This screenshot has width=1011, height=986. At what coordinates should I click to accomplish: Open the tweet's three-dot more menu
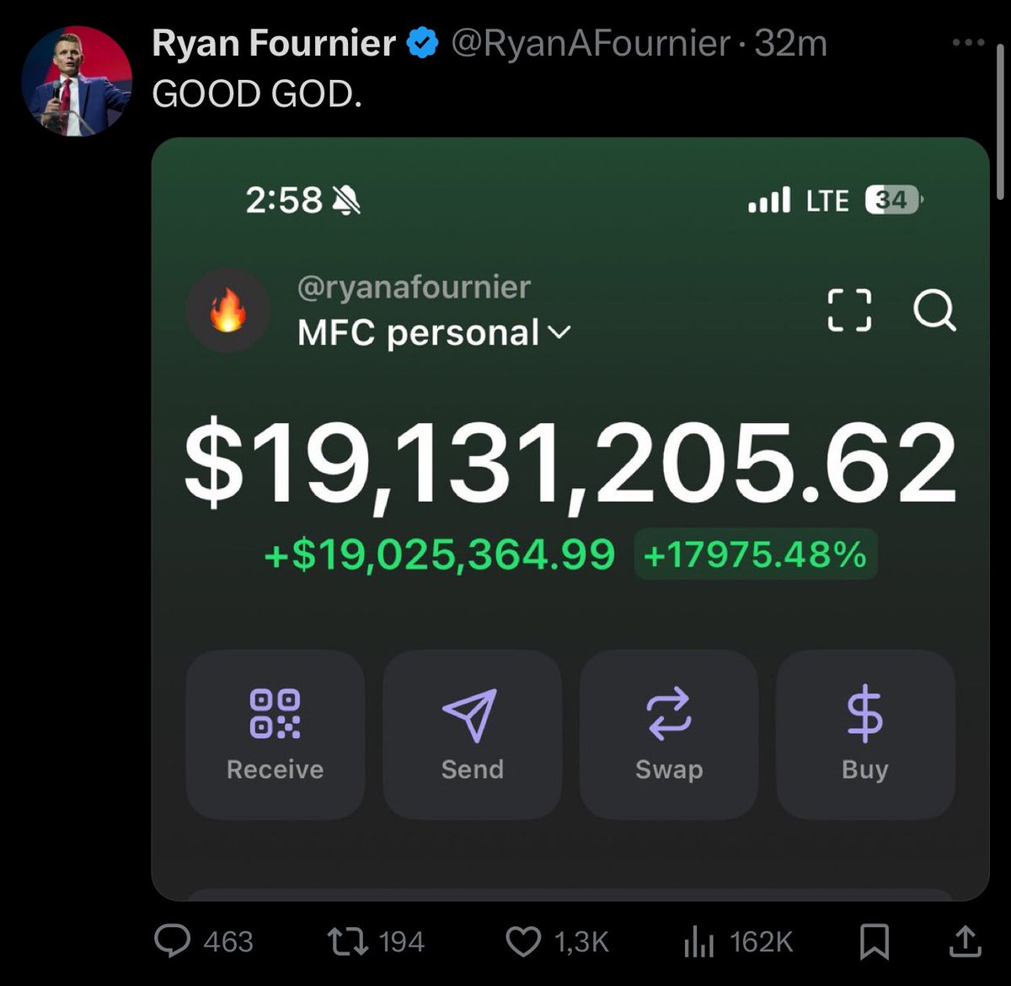click(x=967, y=42)
